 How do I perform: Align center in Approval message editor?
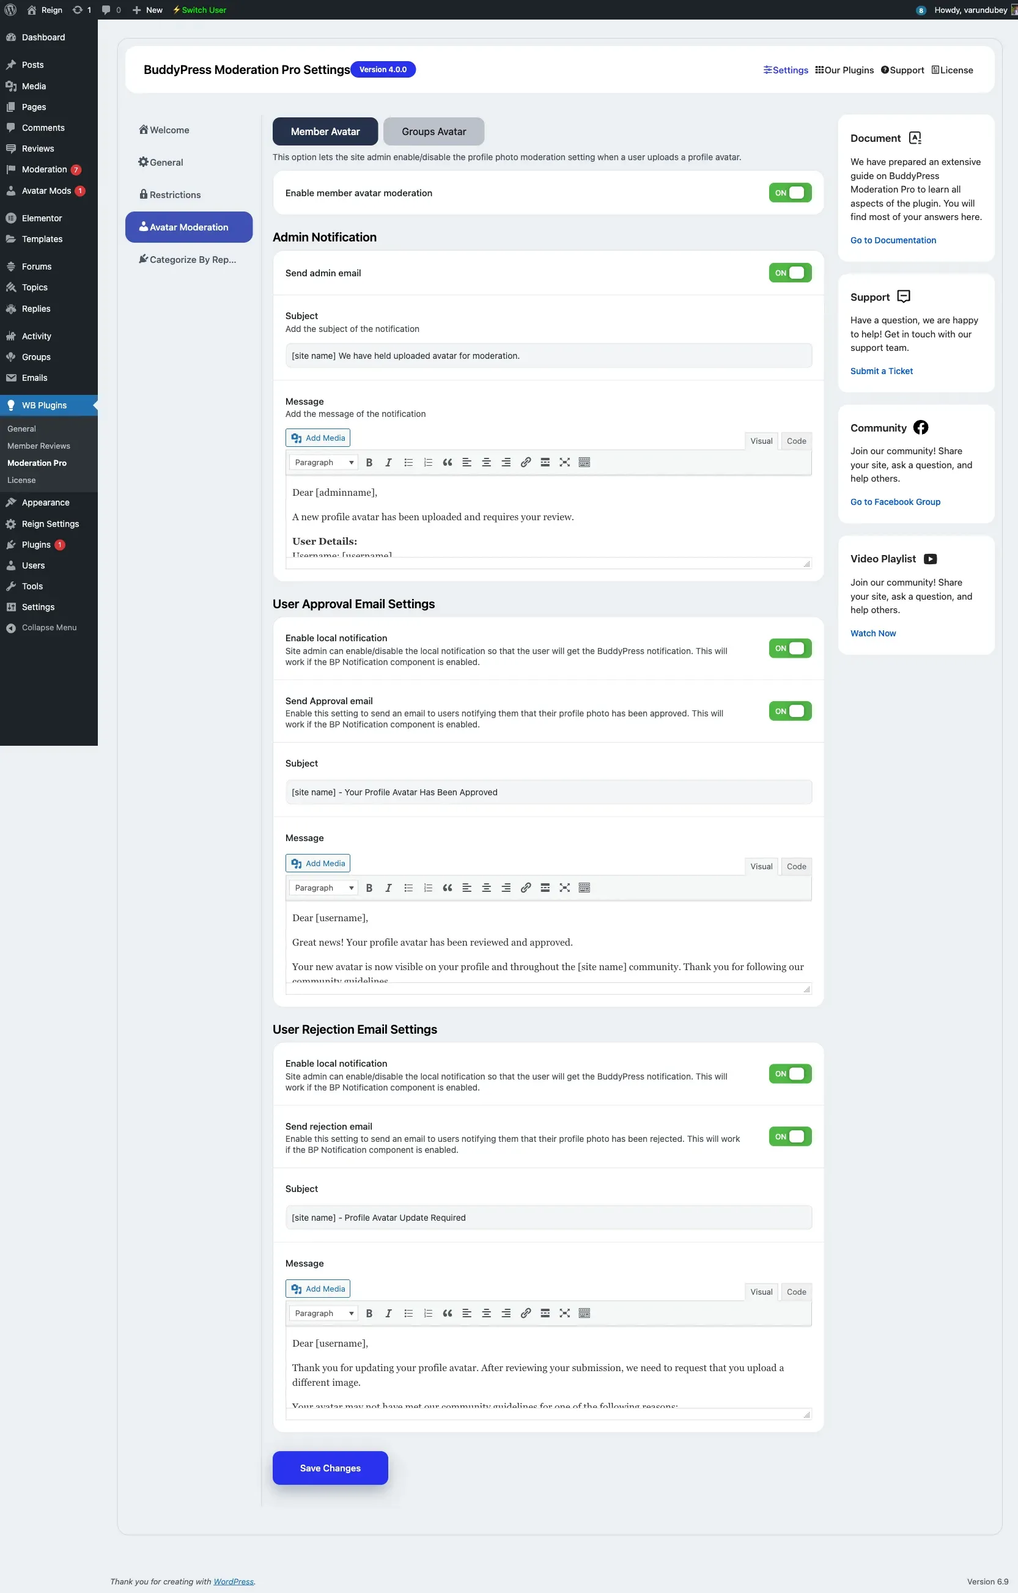pos(487,888)
